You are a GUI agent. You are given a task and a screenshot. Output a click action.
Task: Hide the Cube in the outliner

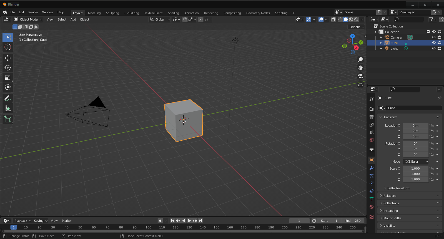click(434, 43)
